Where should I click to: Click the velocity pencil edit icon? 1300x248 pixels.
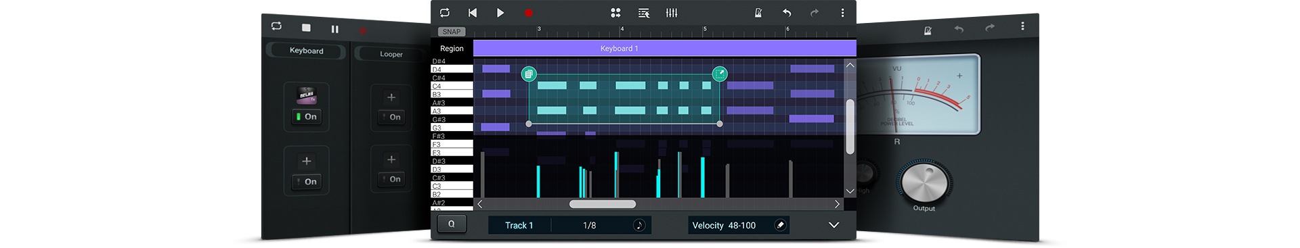coord(780,225)
